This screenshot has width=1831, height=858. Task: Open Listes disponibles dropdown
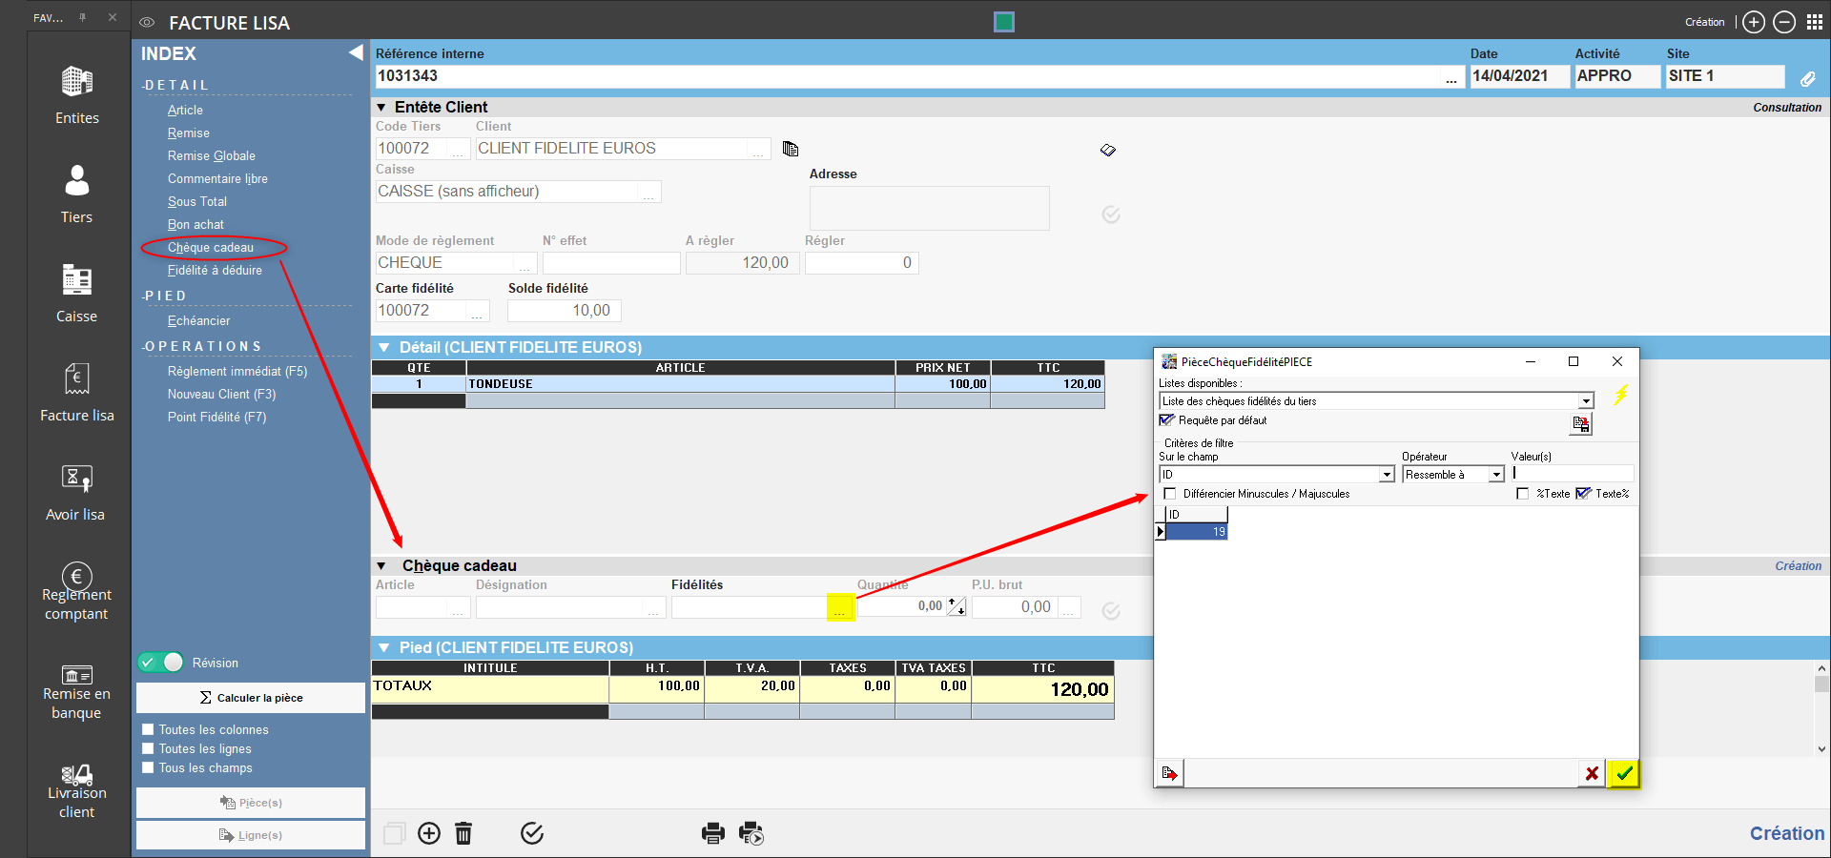point(1586,401)
